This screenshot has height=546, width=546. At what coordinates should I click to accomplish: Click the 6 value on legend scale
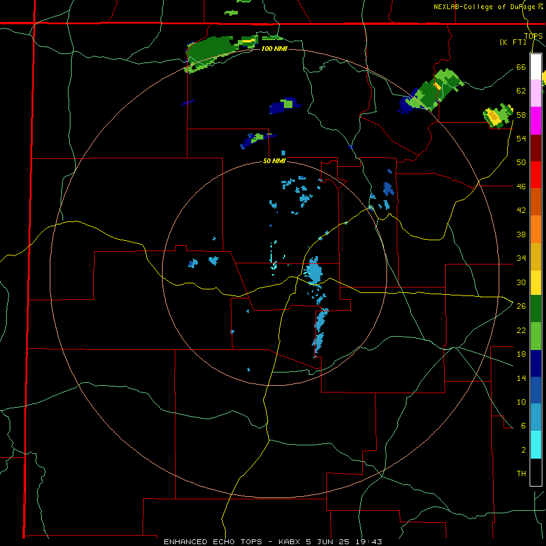[523, 426]
